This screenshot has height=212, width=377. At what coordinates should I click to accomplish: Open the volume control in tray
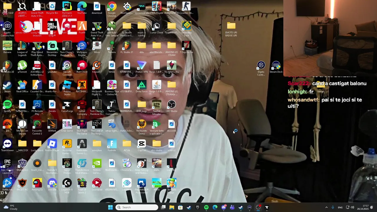(352, 207)
